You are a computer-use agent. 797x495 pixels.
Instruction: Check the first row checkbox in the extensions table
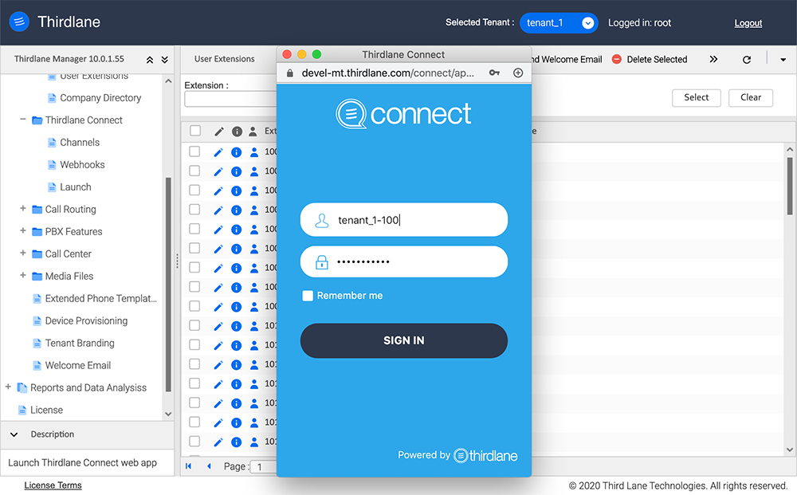(x=194, y=151)
